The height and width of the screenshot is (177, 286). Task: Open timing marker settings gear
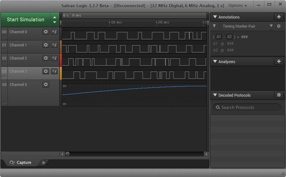point(278,26)
